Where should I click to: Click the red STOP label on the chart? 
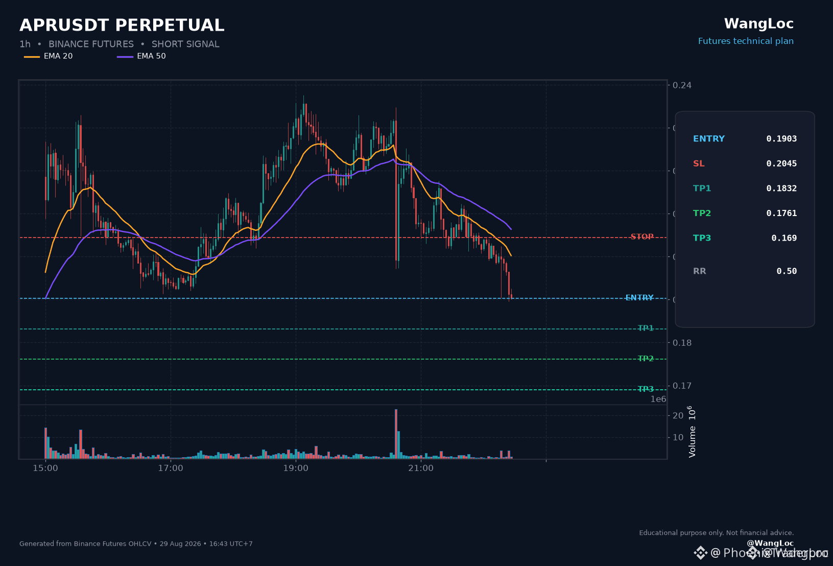(x=642, y=237)
